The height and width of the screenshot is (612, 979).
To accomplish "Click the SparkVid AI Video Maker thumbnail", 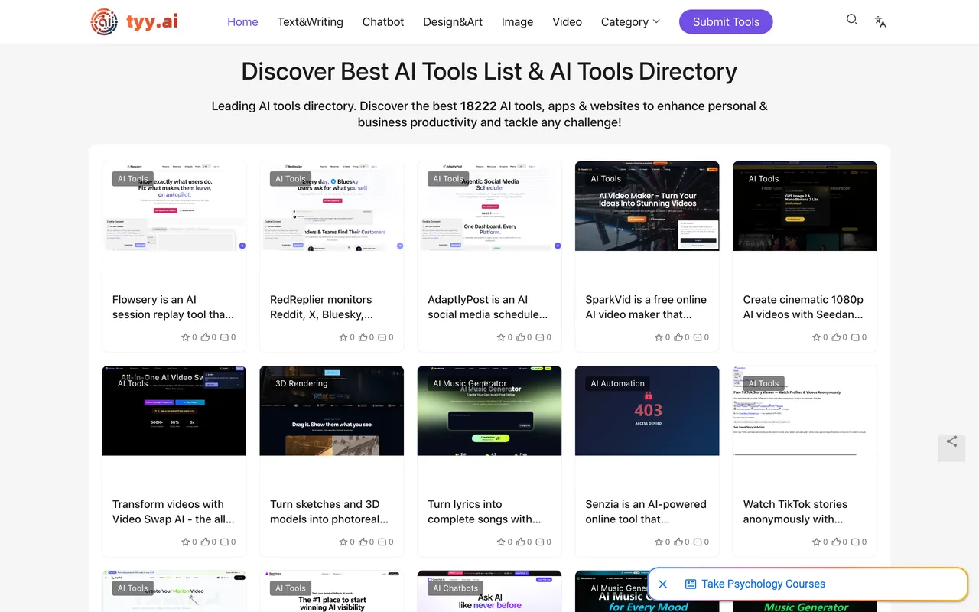I will (647, 206).
